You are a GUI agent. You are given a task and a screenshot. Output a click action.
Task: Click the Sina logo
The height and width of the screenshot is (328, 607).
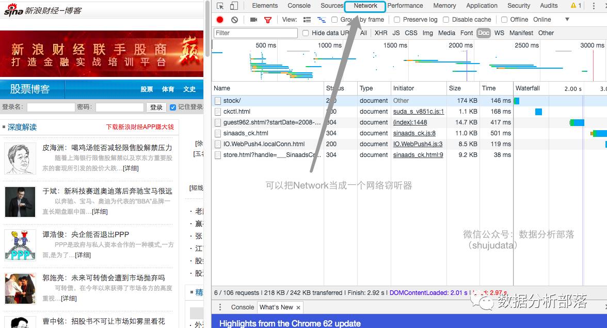coord(13,10)
